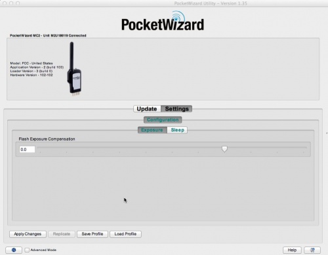Switch to the Sleep tab
328x255 pixels.
pos(177,130)
